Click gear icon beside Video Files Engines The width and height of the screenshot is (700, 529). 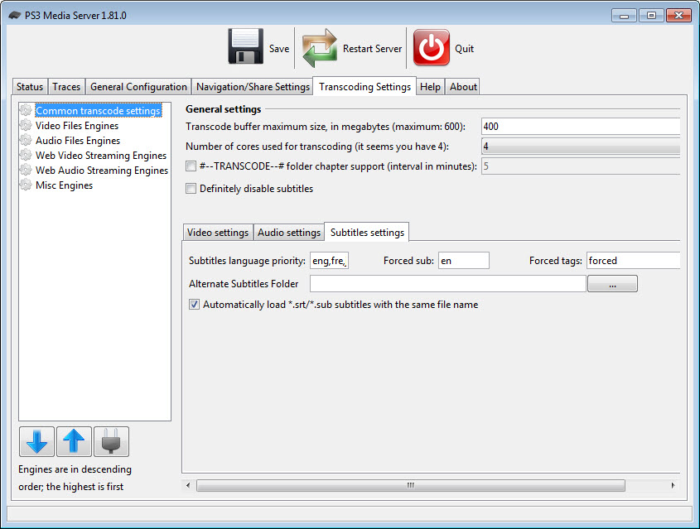[x=26, y=125]
